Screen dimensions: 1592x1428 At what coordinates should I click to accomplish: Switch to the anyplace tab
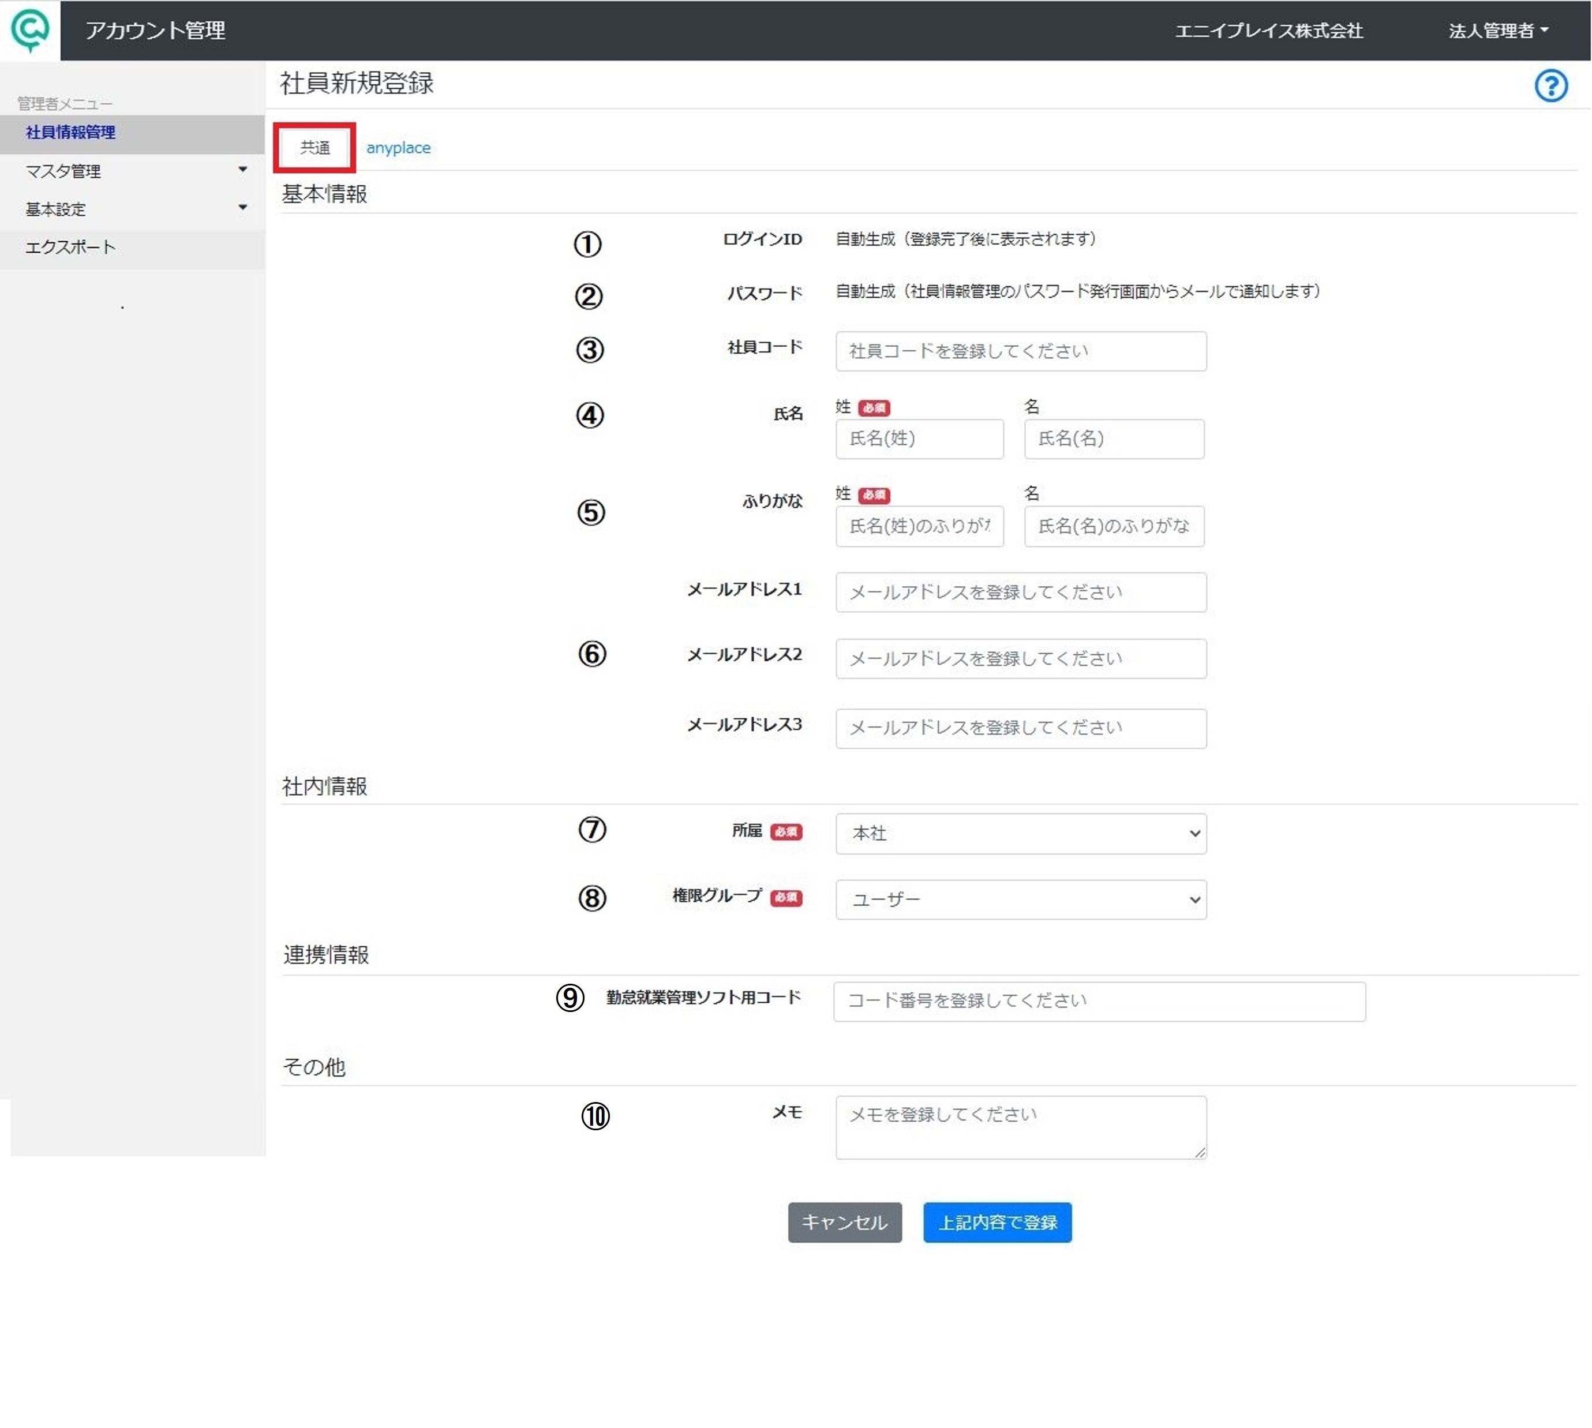click(x=398, y=148)
